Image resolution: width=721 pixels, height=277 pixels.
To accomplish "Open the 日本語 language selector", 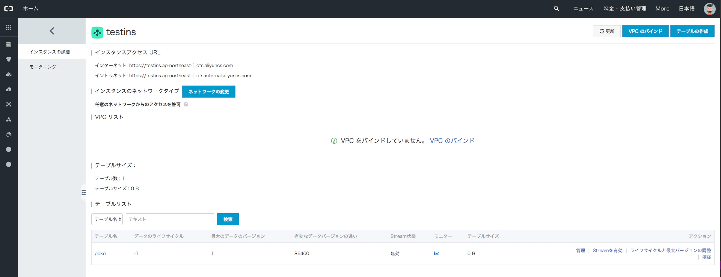I will (x=686, y=9).
